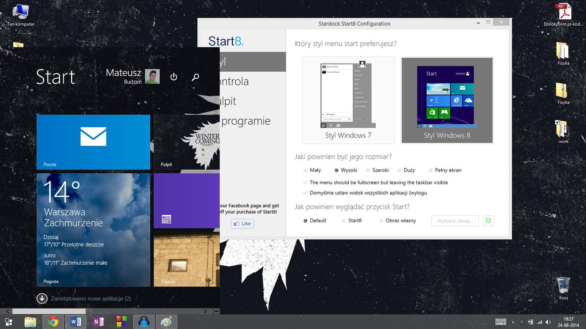Switch to the blue figure taskbar app

144,322
